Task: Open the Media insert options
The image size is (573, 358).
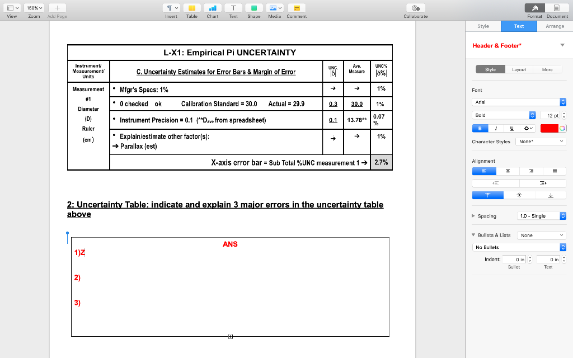Action: point(275,8)
